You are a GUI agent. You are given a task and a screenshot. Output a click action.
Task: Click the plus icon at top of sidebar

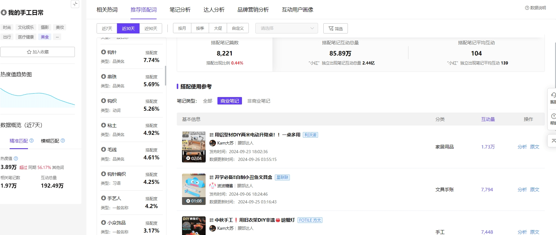75,4
